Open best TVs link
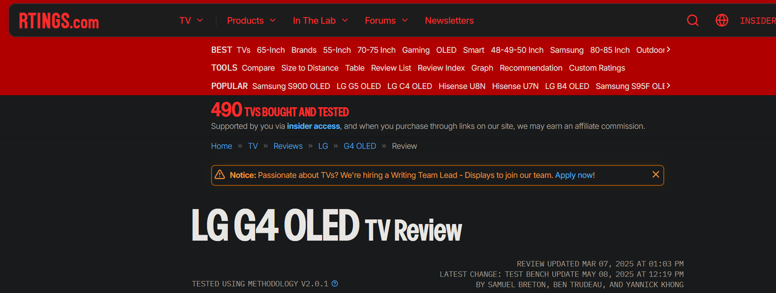The width and height of the screenshot is (776, 293). 244,50
